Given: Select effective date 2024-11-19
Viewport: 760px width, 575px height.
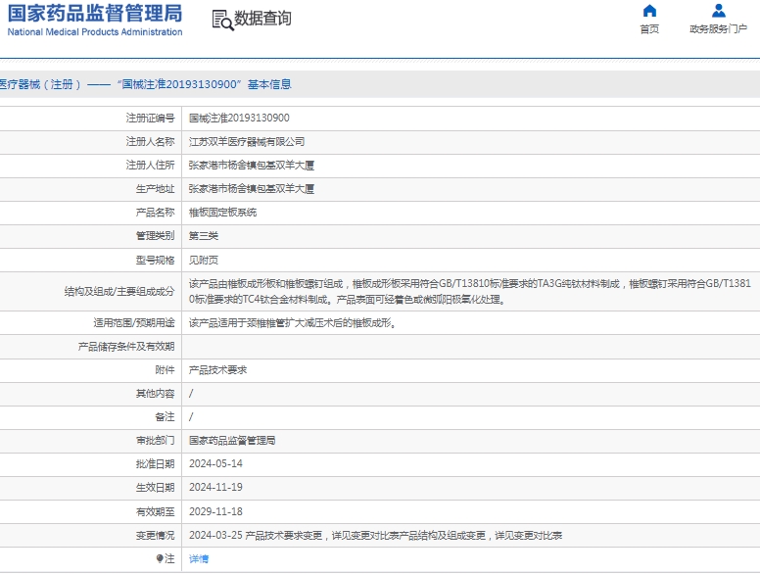Looking at the screenshot, I should coord(215,487).
